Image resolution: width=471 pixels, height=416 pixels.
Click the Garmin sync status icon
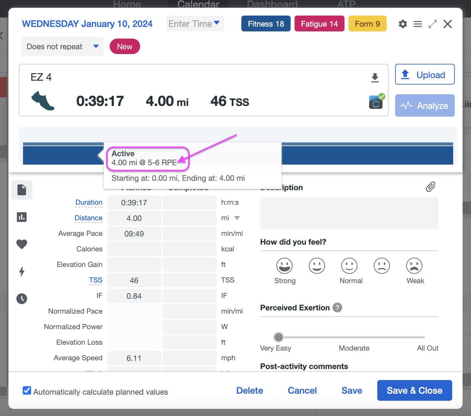pyautogui.click(x=376, y=102)
